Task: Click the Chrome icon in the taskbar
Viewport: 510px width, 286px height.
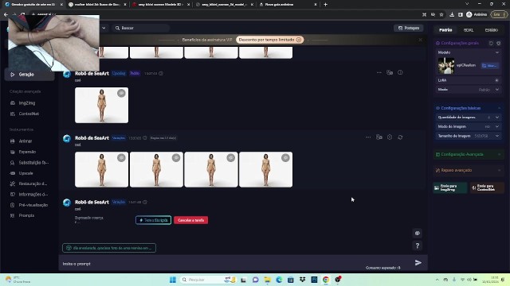Action: [326, 280]
